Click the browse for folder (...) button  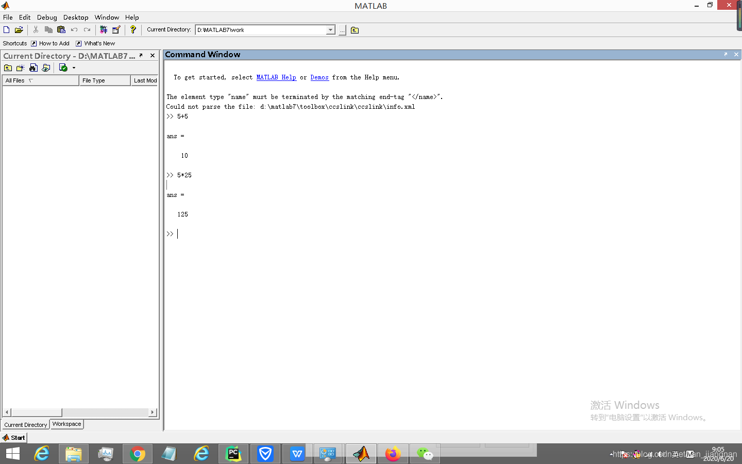(342, 30)
